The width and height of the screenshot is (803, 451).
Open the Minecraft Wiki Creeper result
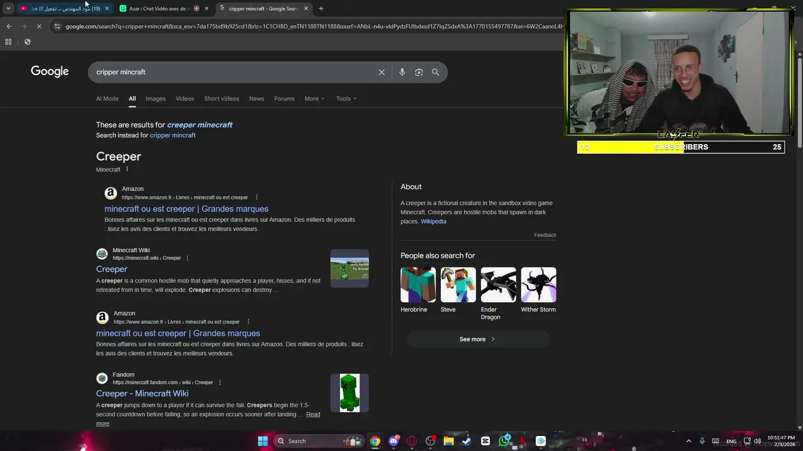(112, 269)
